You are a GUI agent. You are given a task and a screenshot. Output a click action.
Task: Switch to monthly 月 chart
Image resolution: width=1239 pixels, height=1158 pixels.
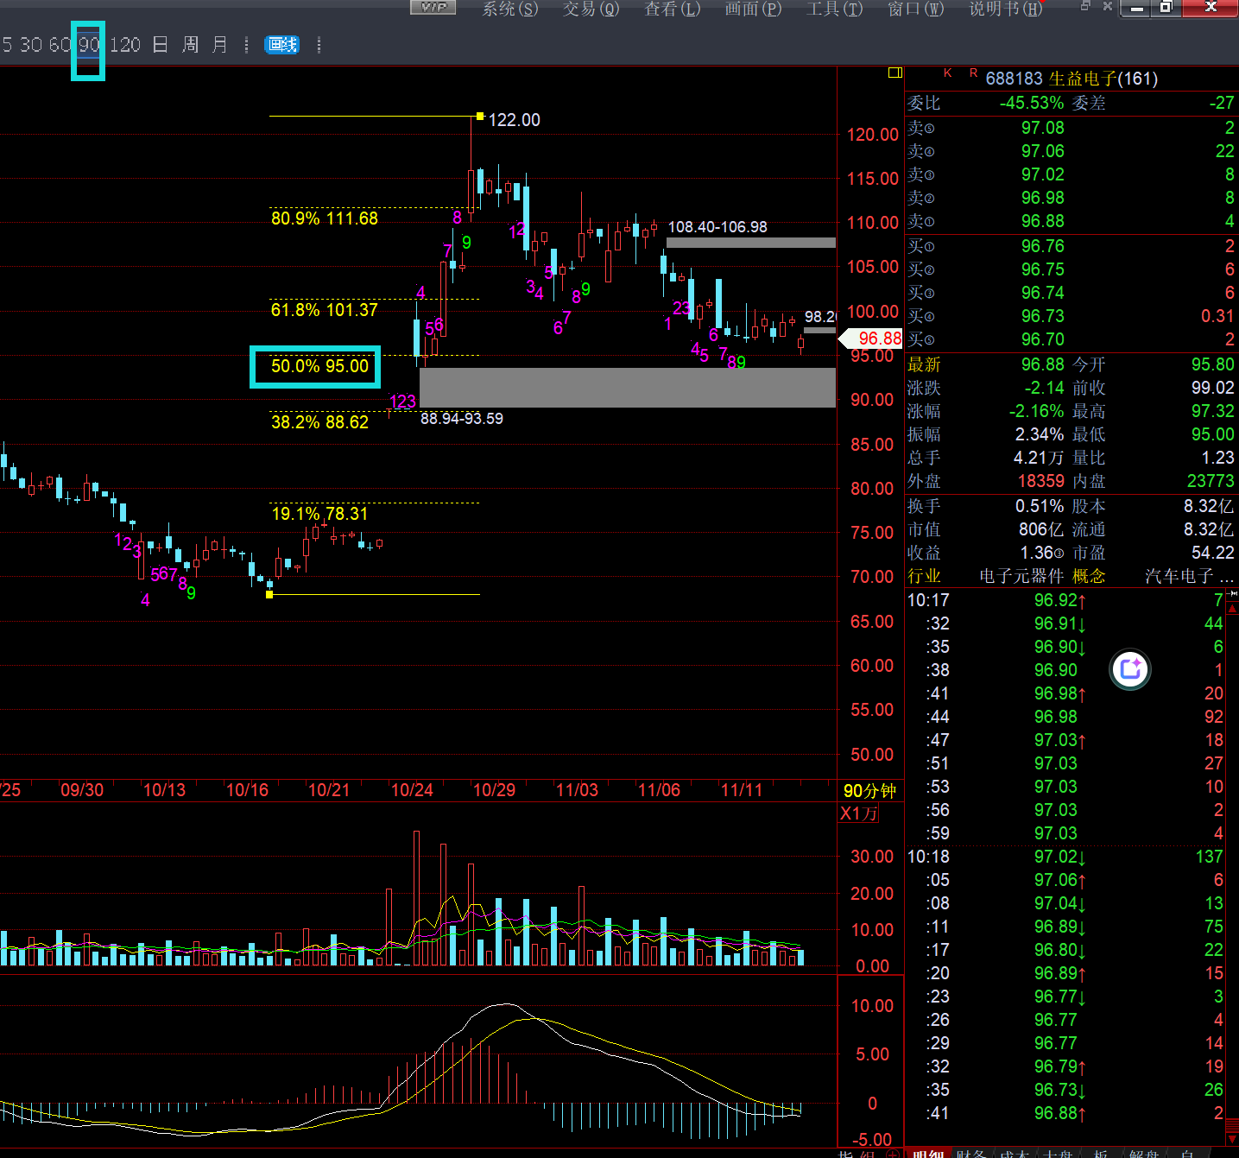[x=219, y=45]
